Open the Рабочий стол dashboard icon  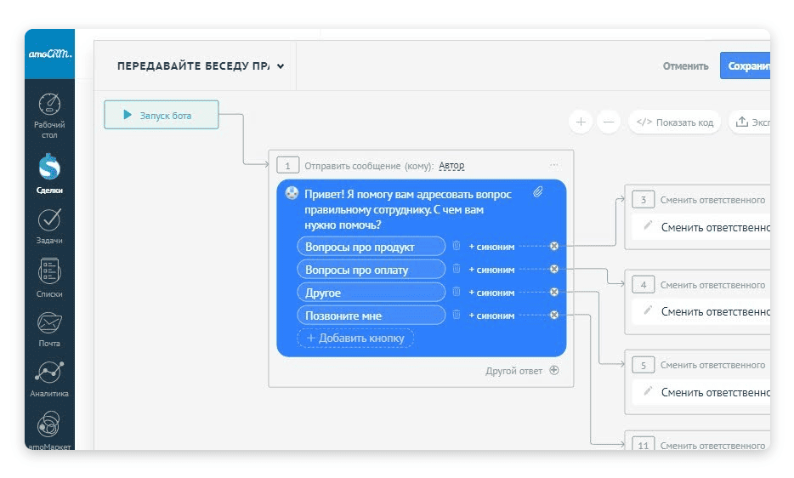click(50, 106)
